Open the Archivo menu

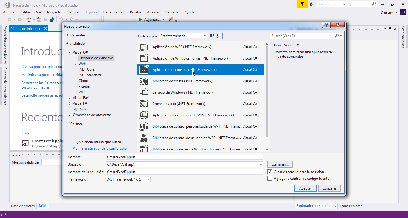pyautogui.click(x=9, y=12)
